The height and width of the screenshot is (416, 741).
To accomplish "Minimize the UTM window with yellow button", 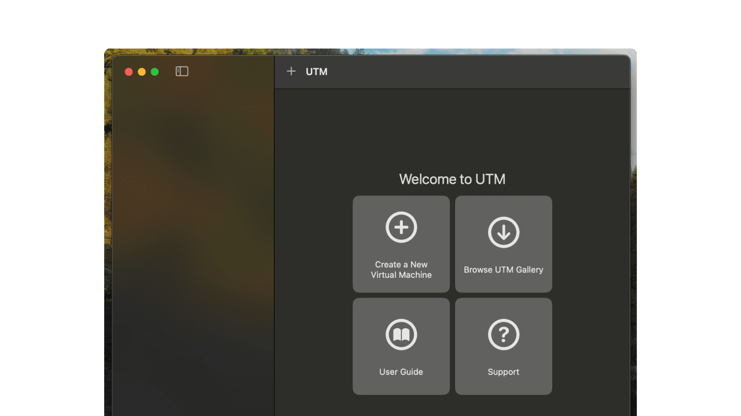I will (142, 72).
